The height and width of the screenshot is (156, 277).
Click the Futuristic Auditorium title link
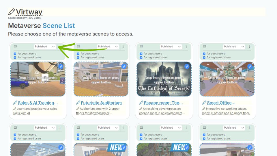pos(101,103)
